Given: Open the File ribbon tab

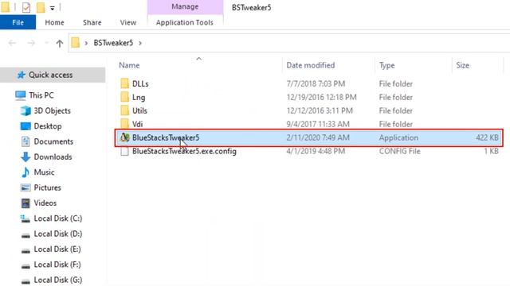Looking at the screenshot, I should click(x=18, y=22).
